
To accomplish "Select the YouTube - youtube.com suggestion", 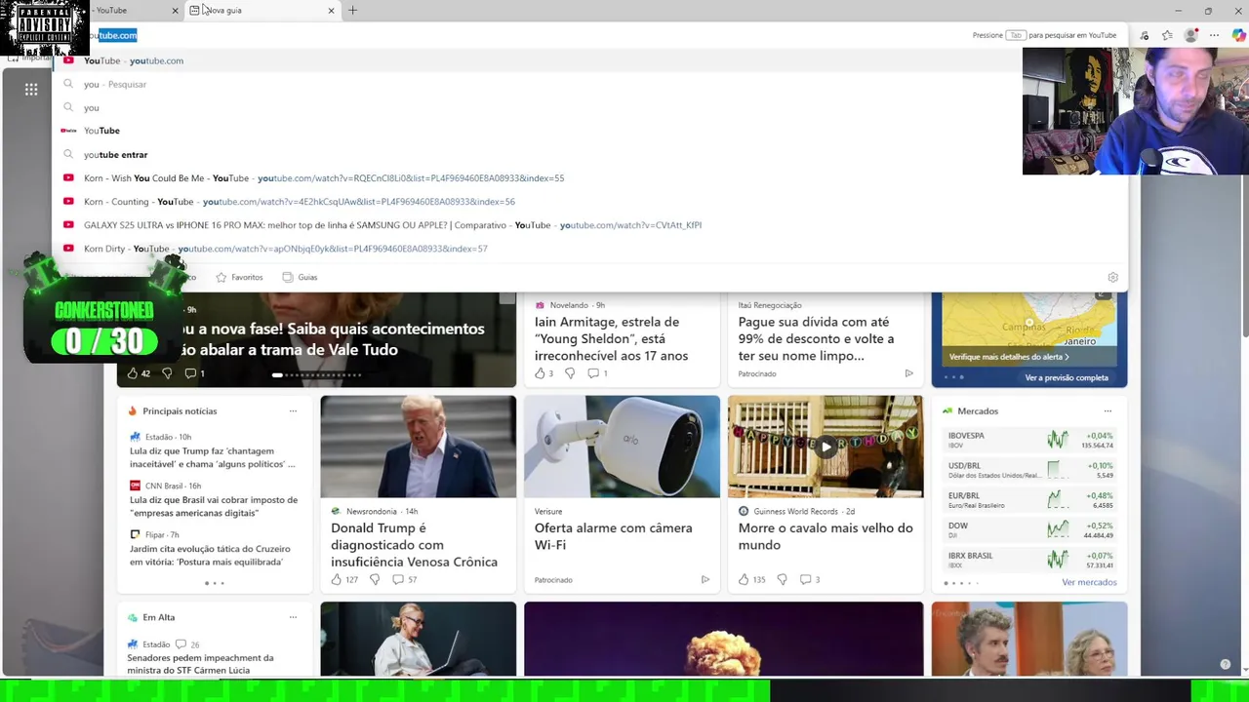I will [589, 60].
